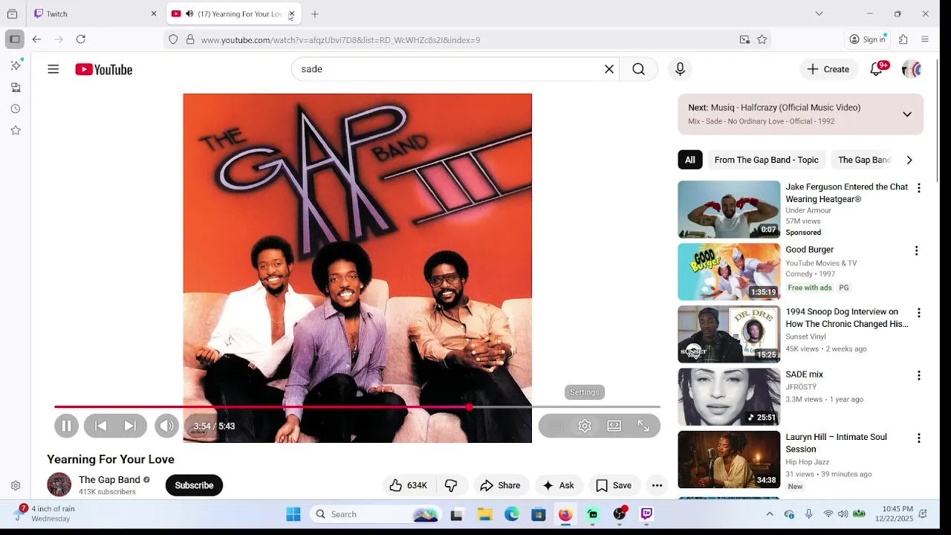Save video to a playlist
Viewport: 951px width, 535px height.
[614, 485]
